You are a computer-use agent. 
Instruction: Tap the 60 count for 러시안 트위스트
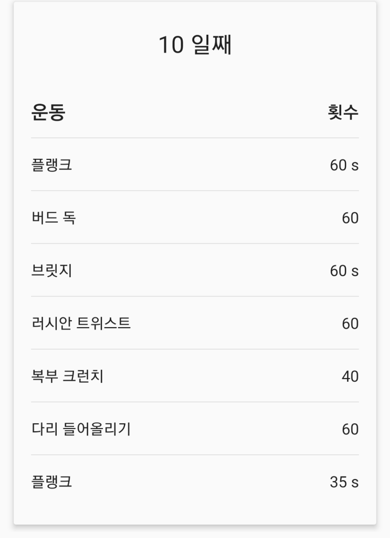(x=350, y=323)
